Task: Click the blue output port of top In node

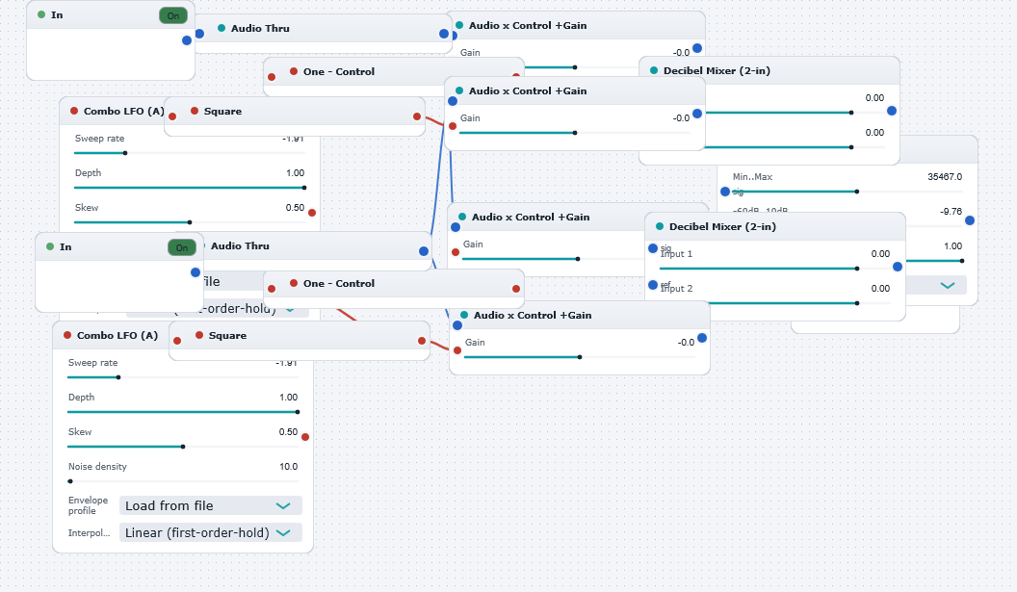Action: pos(187,40)
